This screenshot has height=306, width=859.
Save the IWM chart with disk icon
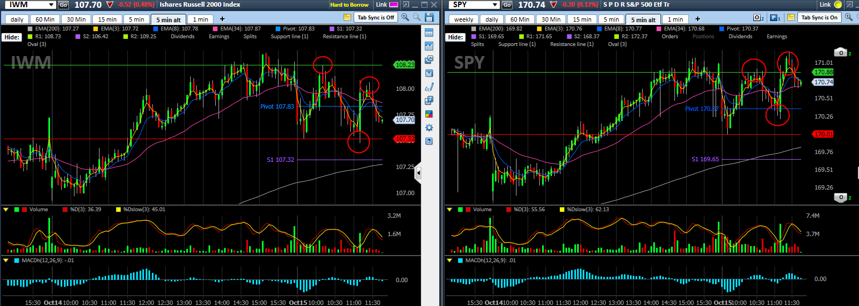click(430, 18)
